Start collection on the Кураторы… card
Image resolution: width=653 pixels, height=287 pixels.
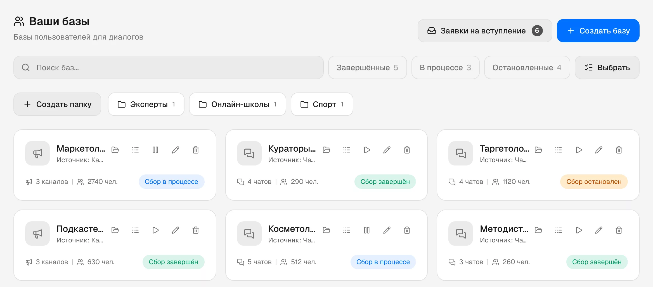367,150
